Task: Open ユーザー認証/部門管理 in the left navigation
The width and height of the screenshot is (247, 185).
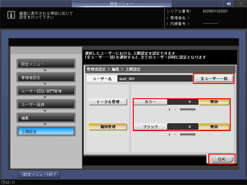Action: pyautogui.click(x=46, y=91)
